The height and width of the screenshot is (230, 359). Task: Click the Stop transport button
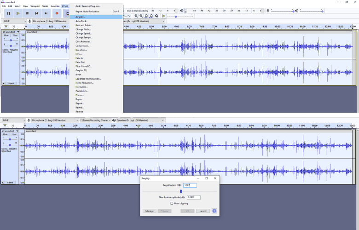[27, 13]
